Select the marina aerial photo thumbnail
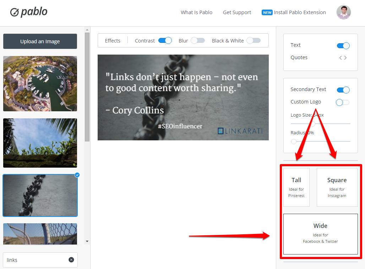 click(x=40, y=84)
